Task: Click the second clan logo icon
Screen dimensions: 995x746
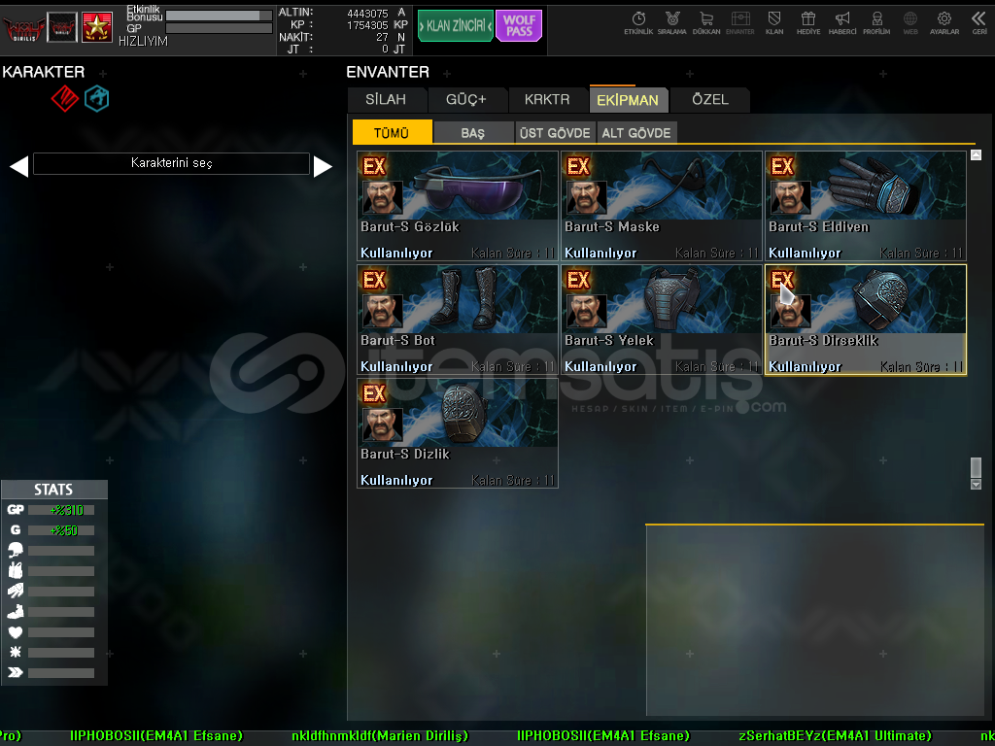Action: click(62, 27)
